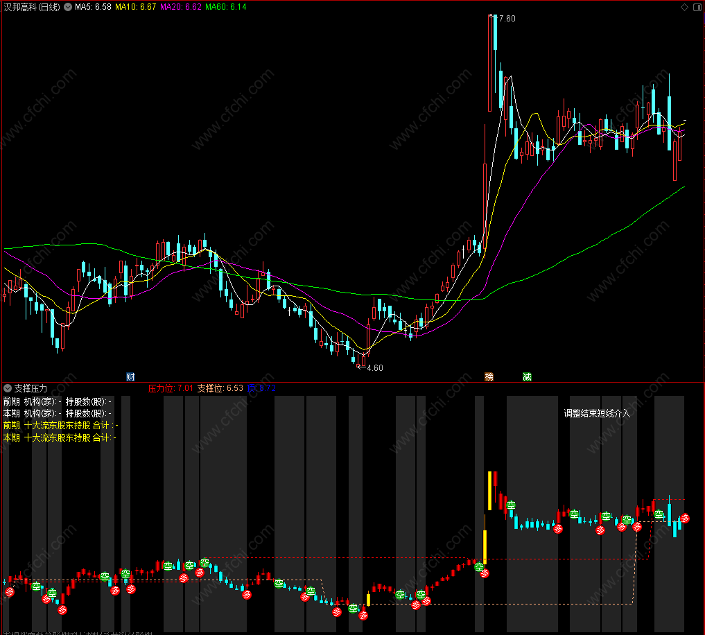705x635 pixels.
Task: Select the MA5: 6.58 label
Action: (x=93, y=7)
